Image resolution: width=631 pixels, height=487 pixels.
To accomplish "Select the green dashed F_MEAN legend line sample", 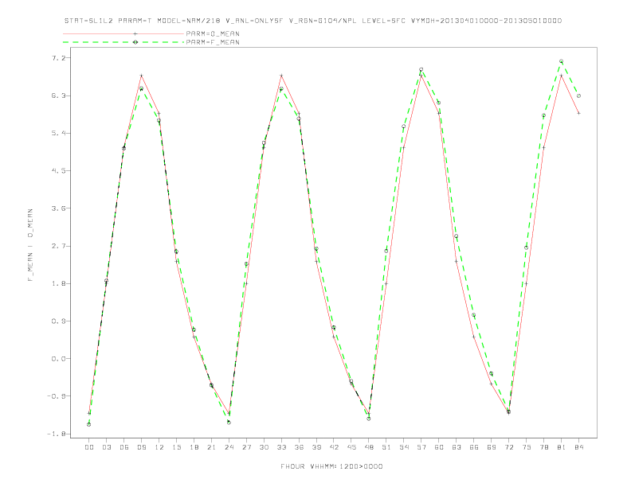I will tap(123, 42).
